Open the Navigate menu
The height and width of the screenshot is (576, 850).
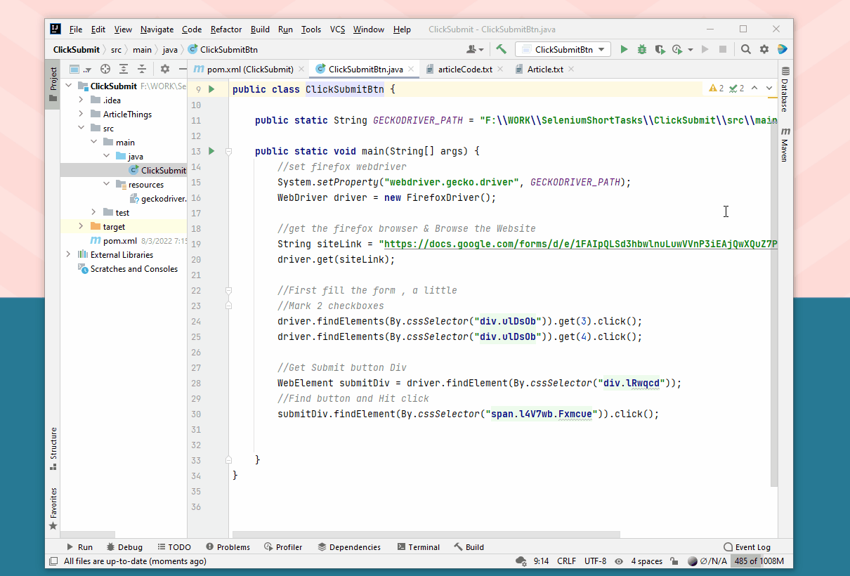(x=157, y=30)
